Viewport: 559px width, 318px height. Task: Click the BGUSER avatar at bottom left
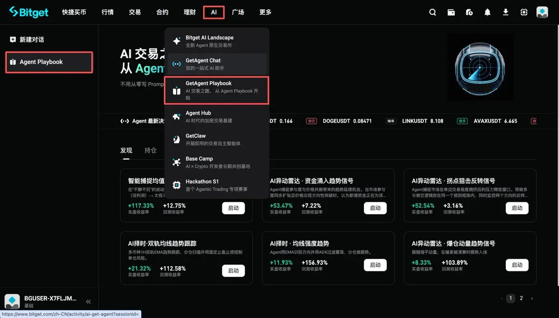[12, 302]
